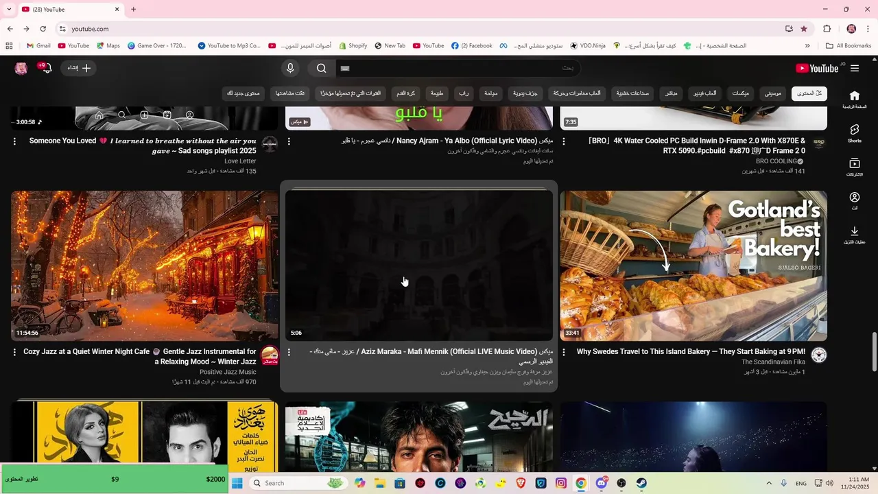The height and width of the screenshot is (494, 878).
Task: Select the 'راب' filter chip
Action: 464,93
